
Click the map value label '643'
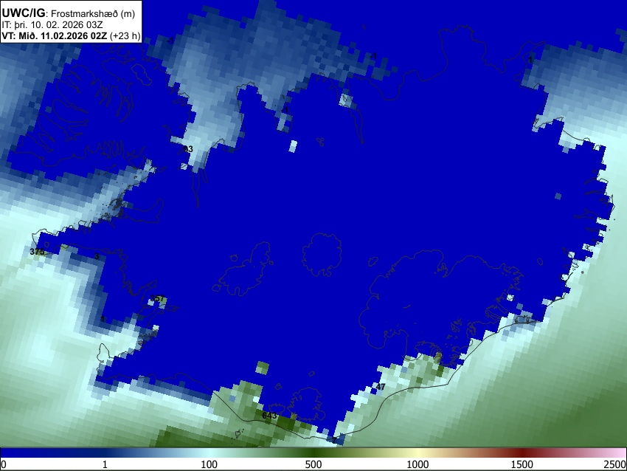tap(269, 416)
